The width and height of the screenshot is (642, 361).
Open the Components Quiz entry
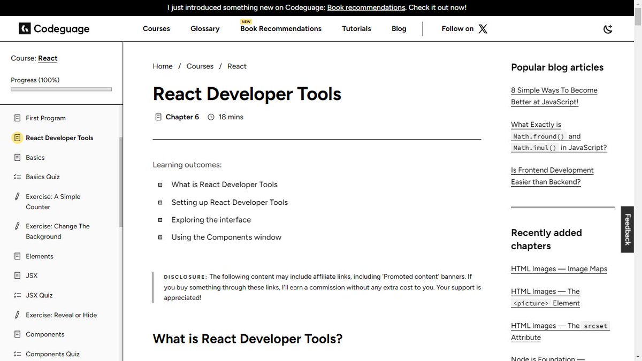(52, 354)
